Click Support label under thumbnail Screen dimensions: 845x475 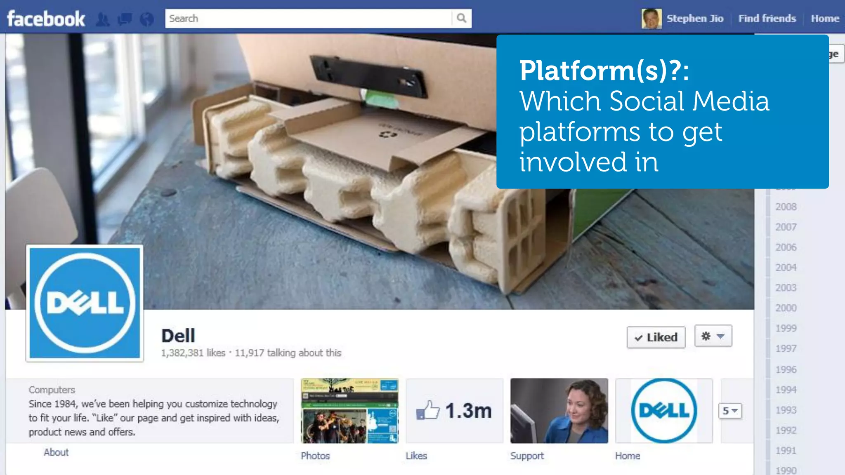tap(527, 456)
